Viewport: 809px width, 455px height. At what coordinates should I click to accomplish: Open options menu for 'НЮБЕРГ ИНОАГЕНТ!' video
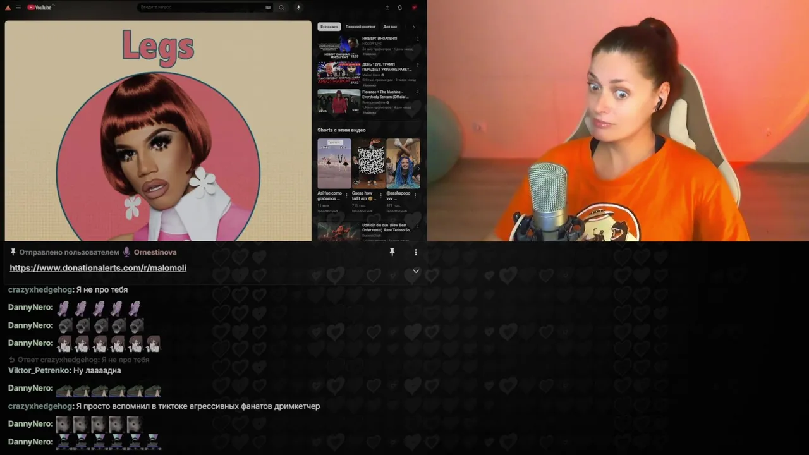418,39
